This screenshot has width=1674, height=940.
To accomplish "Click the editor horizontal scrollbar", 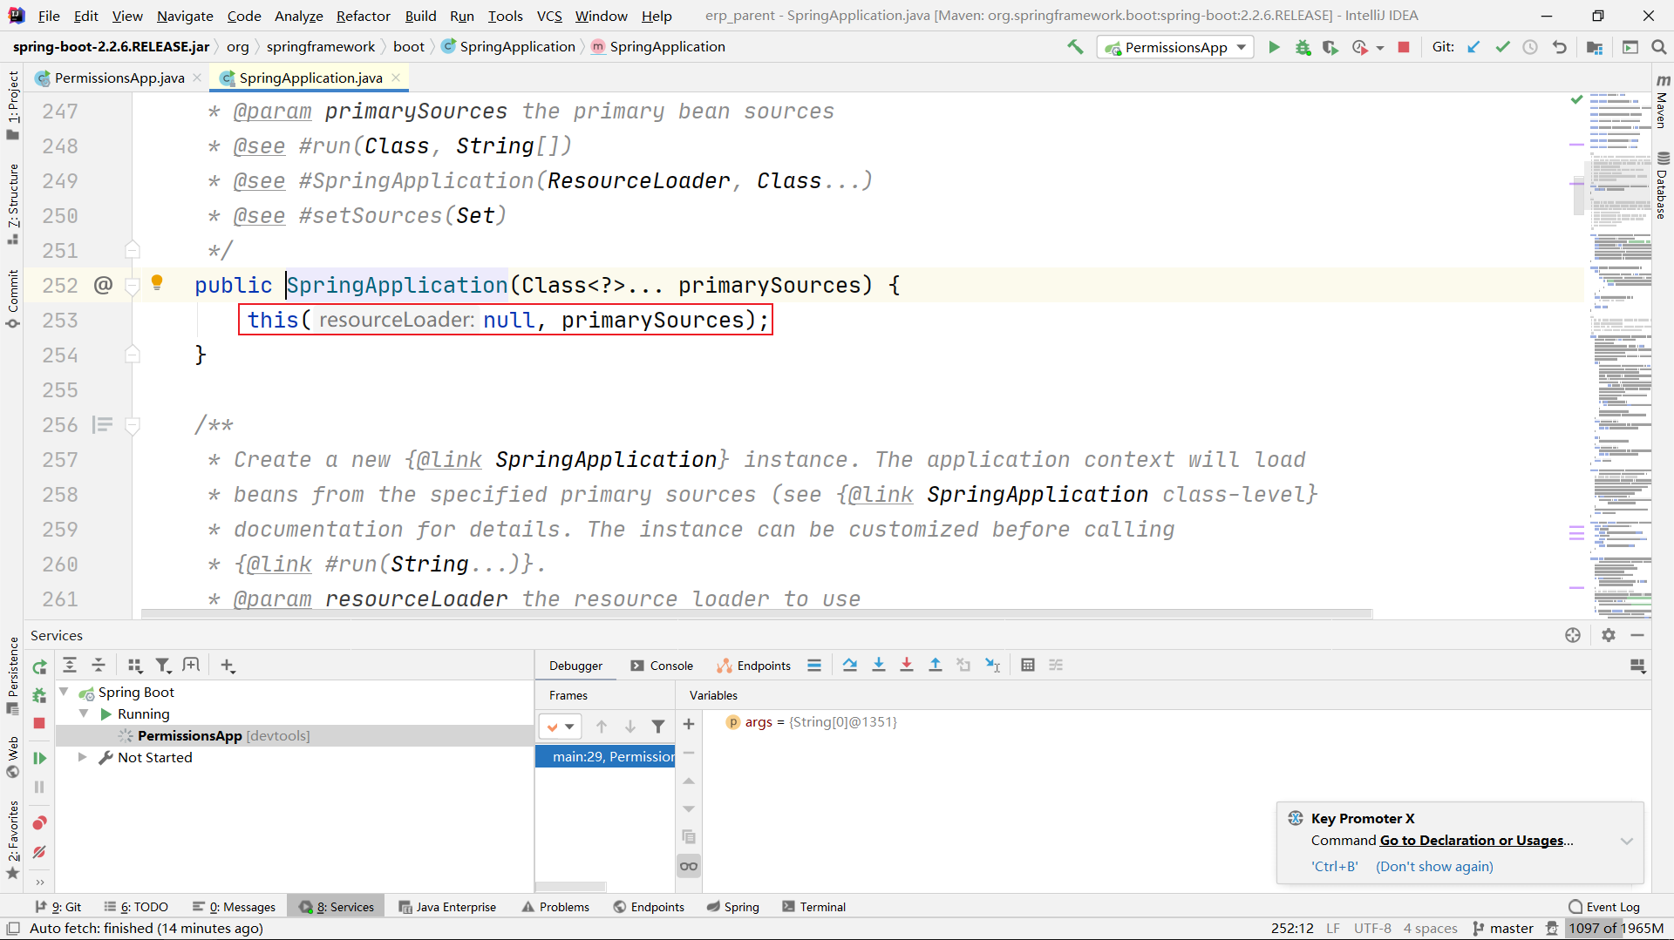I will [757, 614].
